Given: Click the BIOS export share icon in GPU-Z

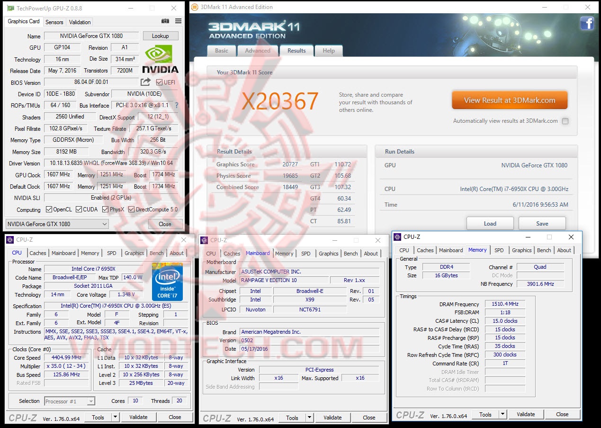Looking at the screenshot, I should tap(145, 82).
